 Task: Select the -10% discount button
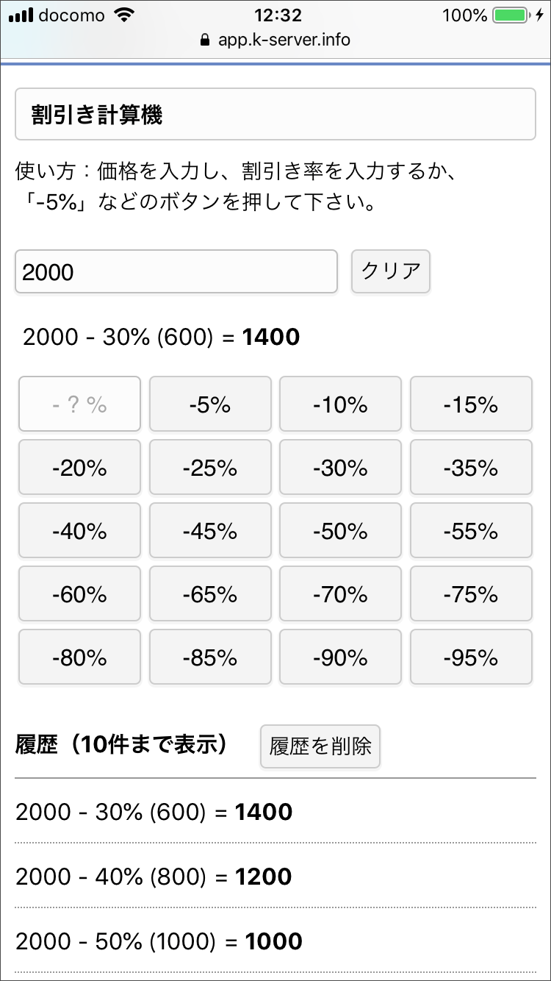pyautogui.click(x=340, y=404)
